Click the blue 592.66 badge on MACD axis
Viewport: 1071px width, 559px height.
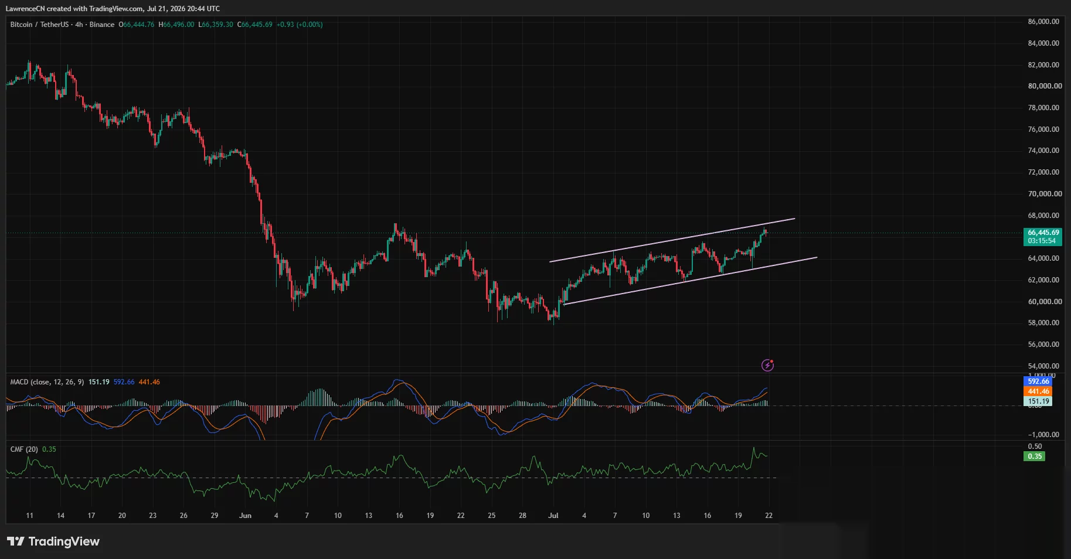[x=1038, y=381]
